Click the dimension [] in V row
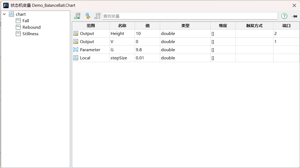The height and width of the screenshot is (168, 300). 223,41
